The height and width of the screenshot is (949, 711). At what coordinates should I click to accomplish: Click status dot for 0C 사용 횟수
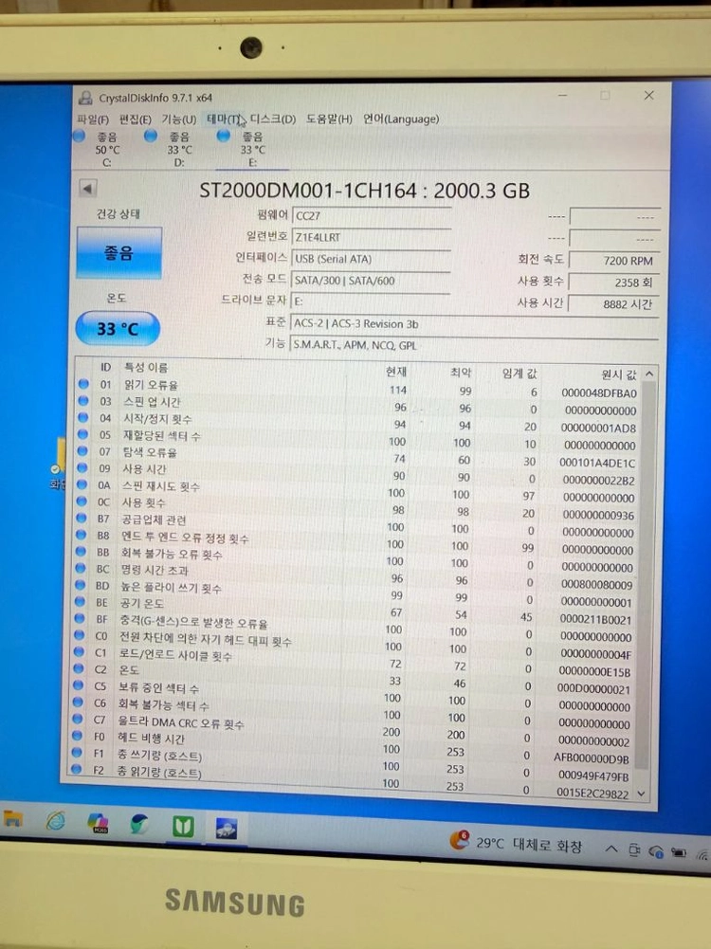[x=82, y=502]
